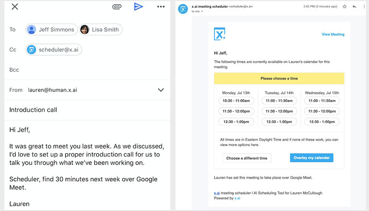Click 'Choose a different time' button
Screen dimensions: 369x211
[247, 158]
